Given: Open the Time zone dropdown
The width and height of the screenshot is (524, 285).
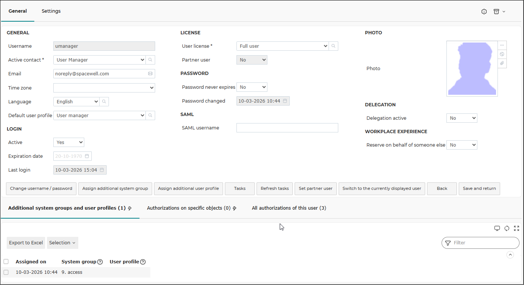Looking at the screenshot, I should point(104,88).
